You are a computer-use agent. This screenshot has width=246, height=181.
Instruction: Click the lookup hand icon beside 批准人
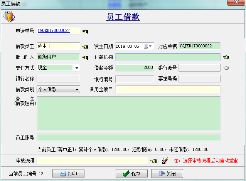[x=85, y=57]
